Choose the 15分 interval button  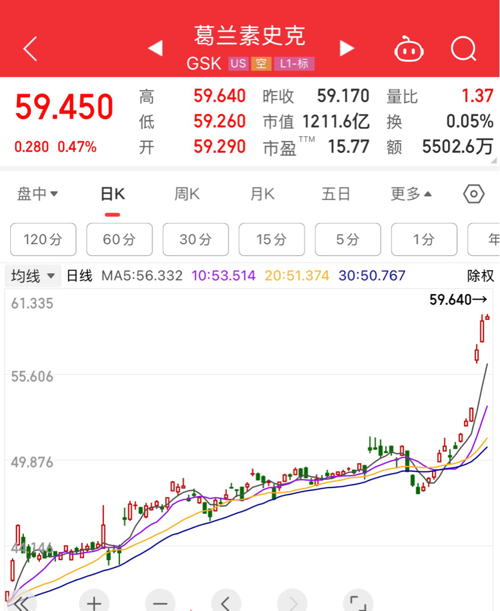pos(272,239)
